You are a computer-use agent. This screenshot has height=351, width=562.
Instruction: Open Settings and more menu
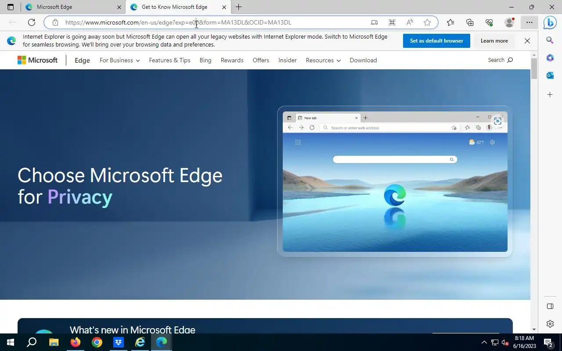530,22
